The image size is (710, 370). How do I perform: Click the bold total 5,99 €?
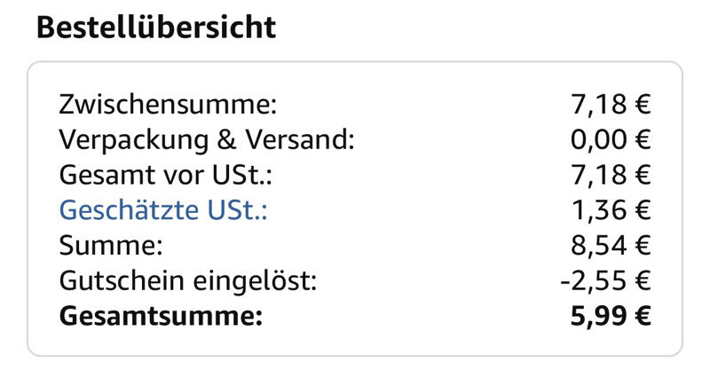611,317
